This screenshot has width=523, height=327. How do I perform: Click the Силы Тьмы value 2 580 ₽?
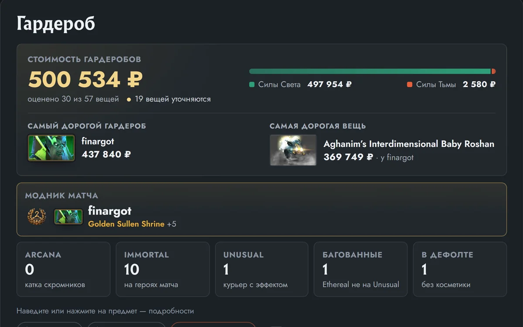point(479,85)
